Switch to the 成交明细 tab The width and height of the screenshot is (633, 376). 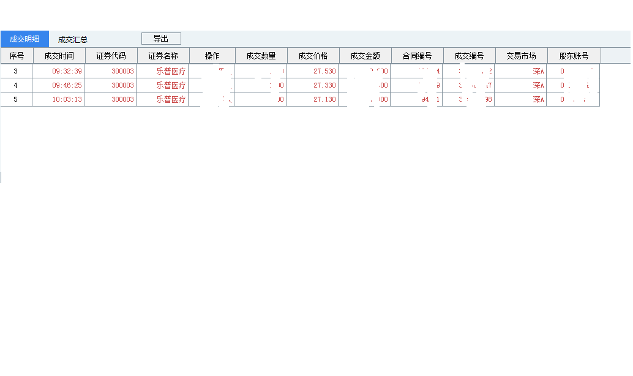point(24,39)
